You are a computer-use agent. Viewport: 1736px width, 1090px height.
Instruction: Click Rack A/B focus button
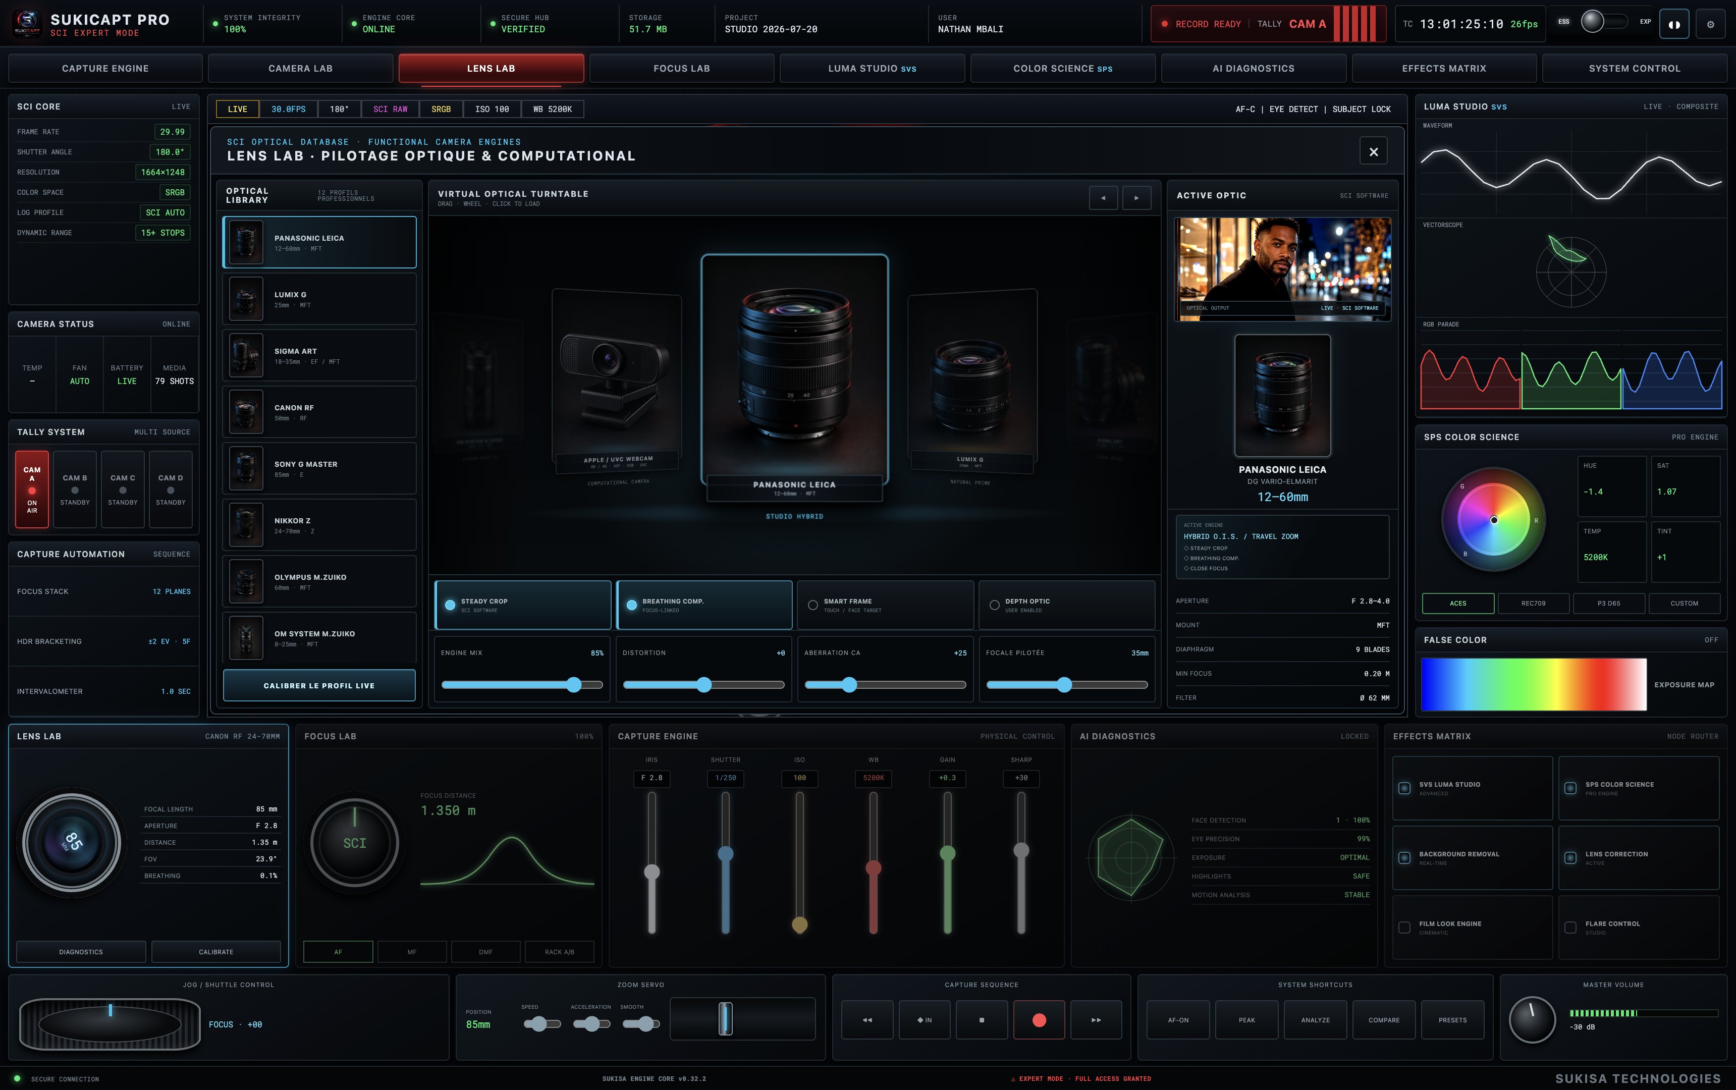coord(560,952)
